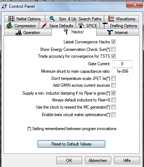This screenshot has height=167, width=144.
Task: Check Always default inductors to Rser=0
Action: tap(113, 100)
